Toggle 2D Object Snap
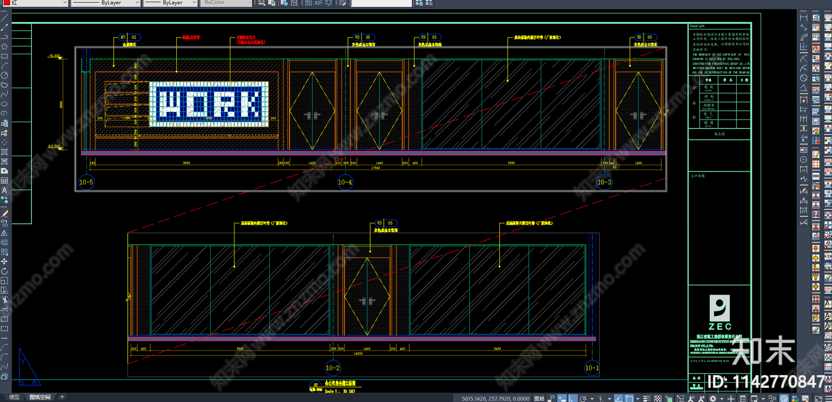Image resolution: width=832 pixels, height=402 pixels. click(x=629, y=398)
